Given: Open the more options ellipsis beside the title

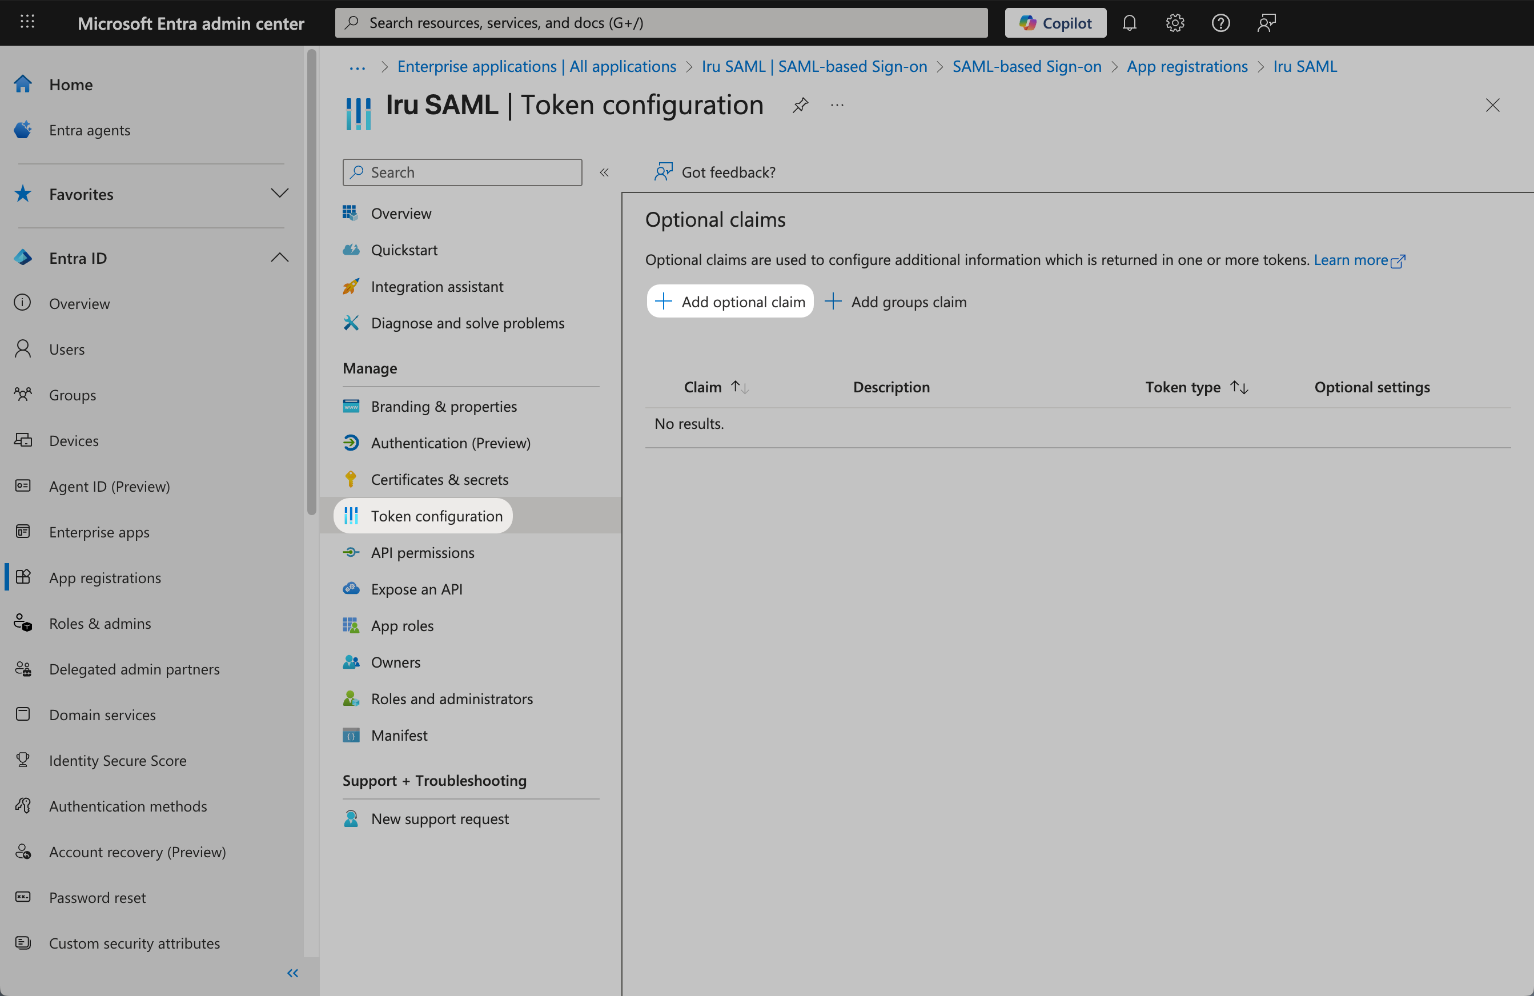Looking at the screenshot, I should pos(837,105).
